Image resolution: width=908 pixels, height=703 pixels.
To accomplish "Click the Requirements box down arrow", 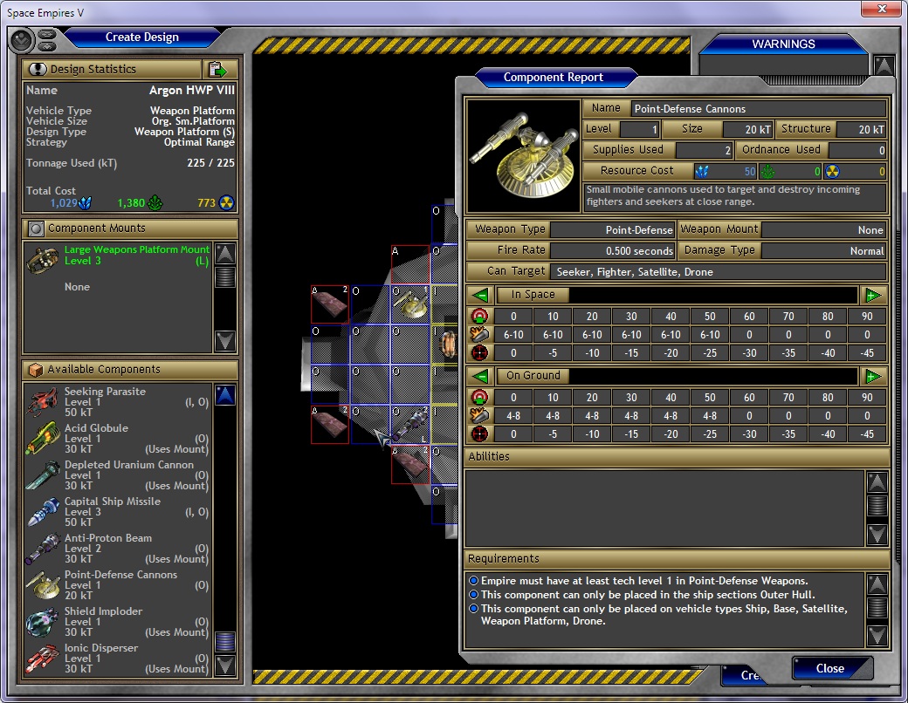I will 877,635.
